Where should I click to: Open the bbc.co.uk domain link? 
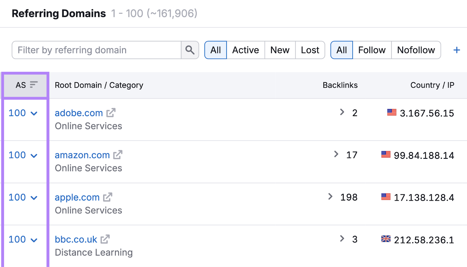[x=76, y=239]
